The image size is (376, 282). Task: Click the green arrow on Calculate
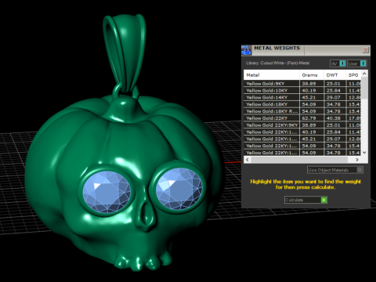324,200
